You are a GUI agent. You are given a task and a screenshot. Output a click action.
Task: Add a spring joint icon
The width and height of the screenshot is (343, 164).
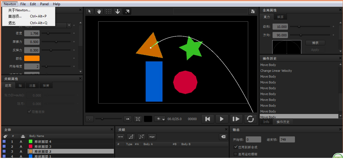pyautogui.click(x=152, y=137)
